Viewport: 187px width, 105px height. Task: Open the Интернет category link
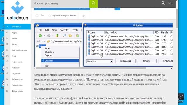(x=15, y=68)
